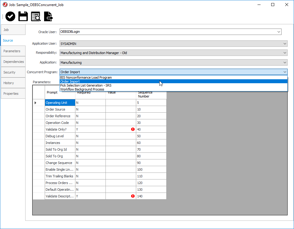294x229 pixels.
Task: Select the Change Sequence prompt cell
Action: pos(60,163)
